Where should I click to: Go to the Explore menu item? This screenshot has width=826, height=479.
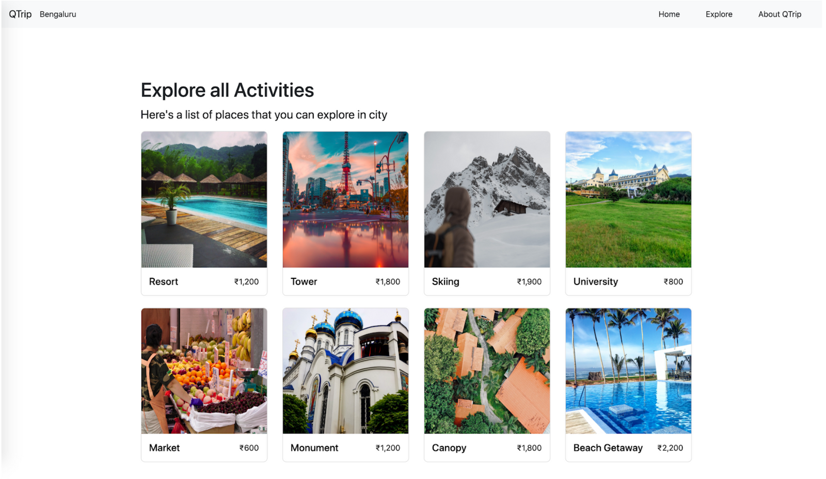tap(719, 14)
